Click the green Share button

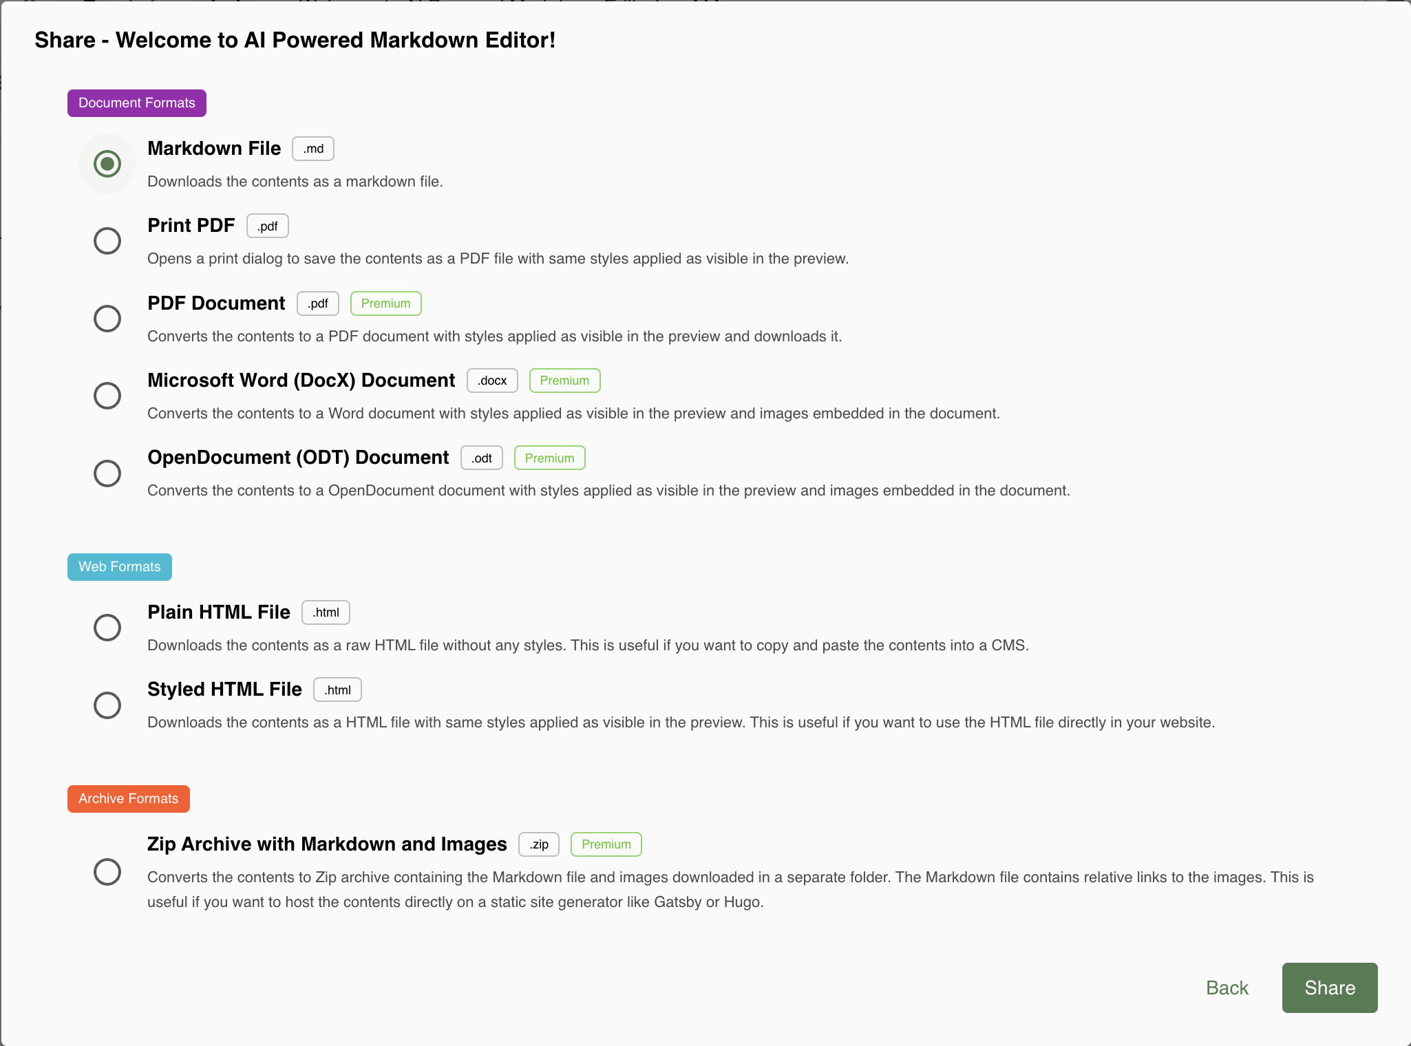pyautogui.click(x=1330, y=988)
